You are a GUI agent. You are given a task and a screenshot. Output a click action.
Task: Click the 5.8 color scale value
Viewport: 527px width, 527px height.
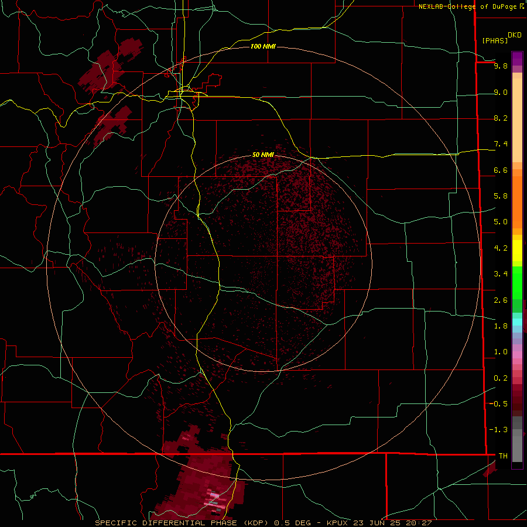501,196
